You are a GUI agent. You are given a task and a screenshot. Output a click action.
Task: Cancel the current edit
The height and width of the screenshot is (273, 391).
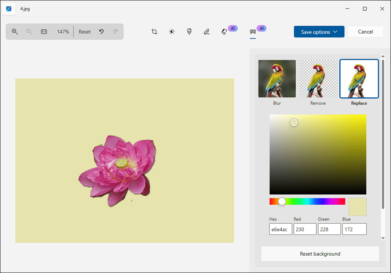pyautogui.click(x=365, y=31)
